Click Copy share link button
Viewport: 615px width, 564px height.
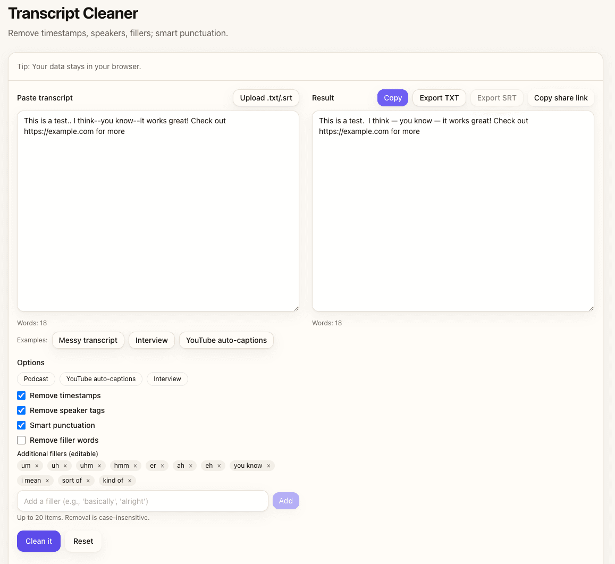[561, 98]
